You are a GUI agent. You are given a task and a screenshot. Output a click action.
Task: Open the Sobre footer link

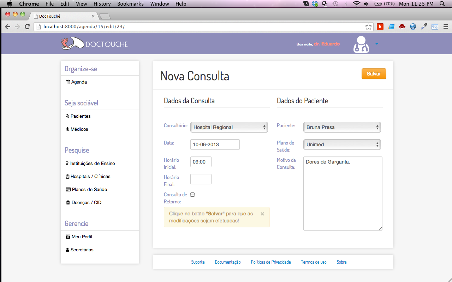pyautogui.click(x=341, y=262)
